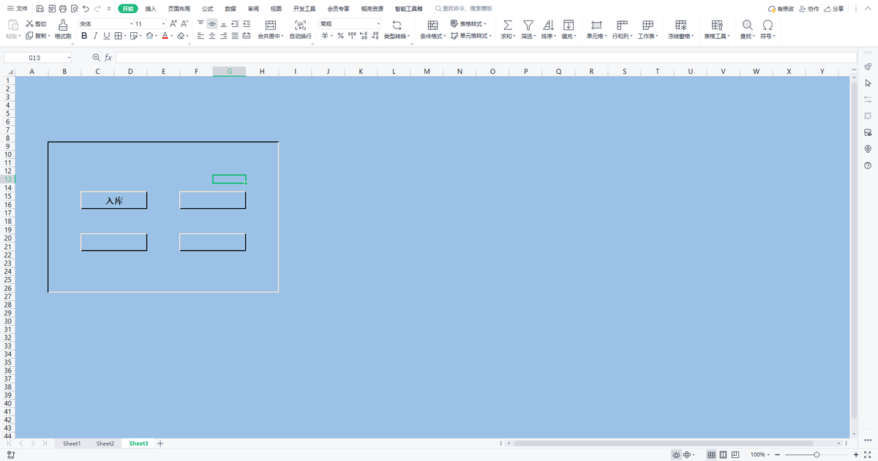Click the 协作 collaborate button
Screen dimensions: 878x461
coord(809,9)
